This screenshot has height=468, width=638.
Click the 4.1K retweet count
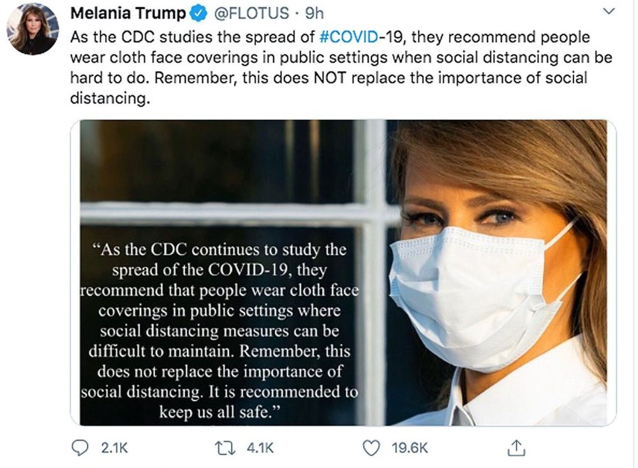point(260,448)
